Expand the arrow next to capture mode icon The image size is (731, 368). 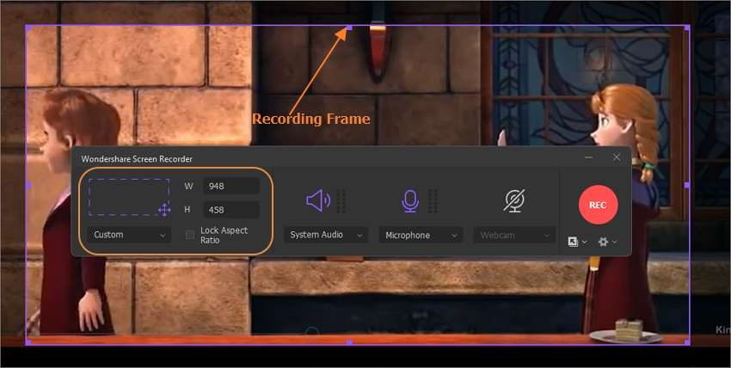[x=584, y=242]
